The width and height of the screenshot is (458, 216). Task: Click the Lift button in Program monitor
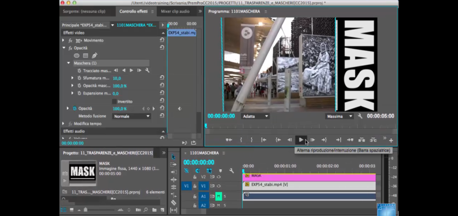pyautogui.click(x=362, y=140)
